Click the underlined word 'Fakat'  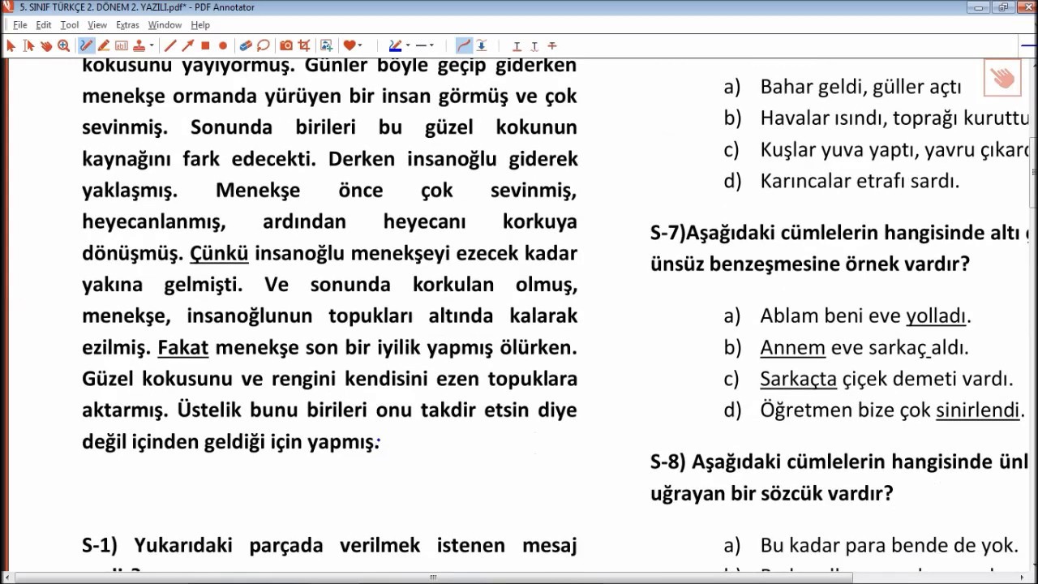[x=182, y=348]
